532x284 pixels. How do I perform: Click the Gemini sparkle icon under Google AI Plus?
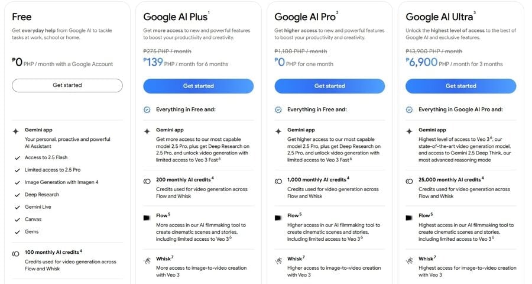click(147, 130)
